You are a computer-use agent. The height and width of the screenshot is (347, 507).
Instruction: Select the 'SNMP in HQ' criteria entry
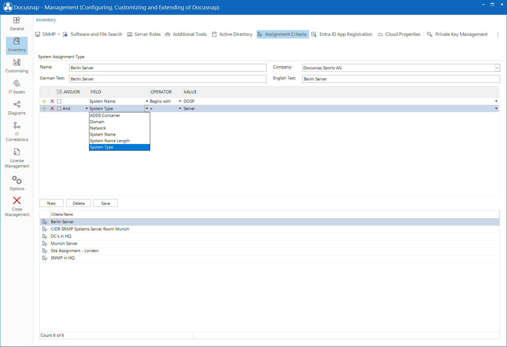(270, 258)
